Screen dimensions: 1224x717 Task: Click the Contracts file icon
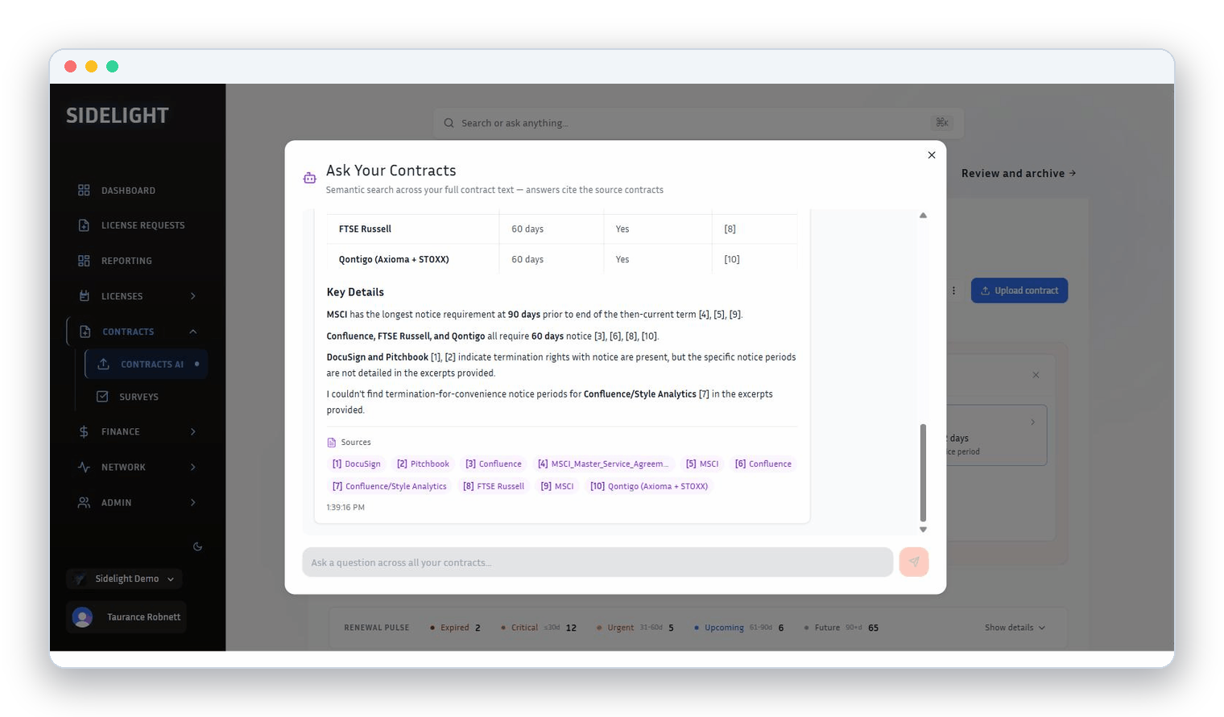85,332
